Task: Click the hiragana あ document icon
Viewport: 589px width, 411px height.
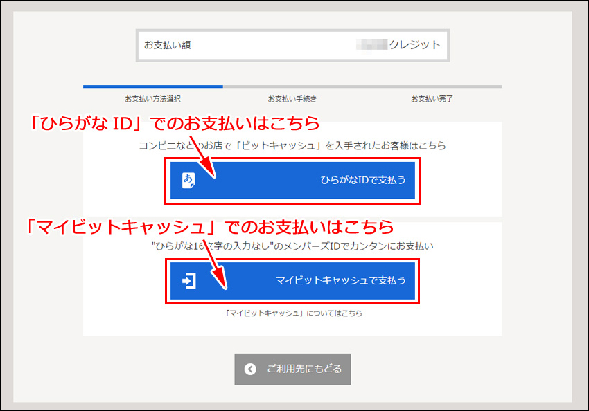Action: coord(188,181)
